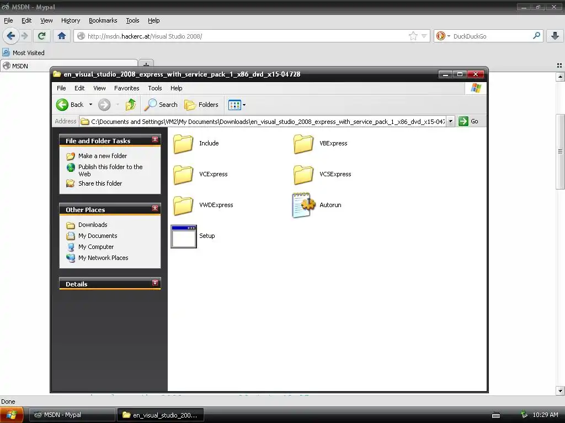Open search engine selector dropdown
This screenshot has width=565, height=423.
click(x=449, y=36)
